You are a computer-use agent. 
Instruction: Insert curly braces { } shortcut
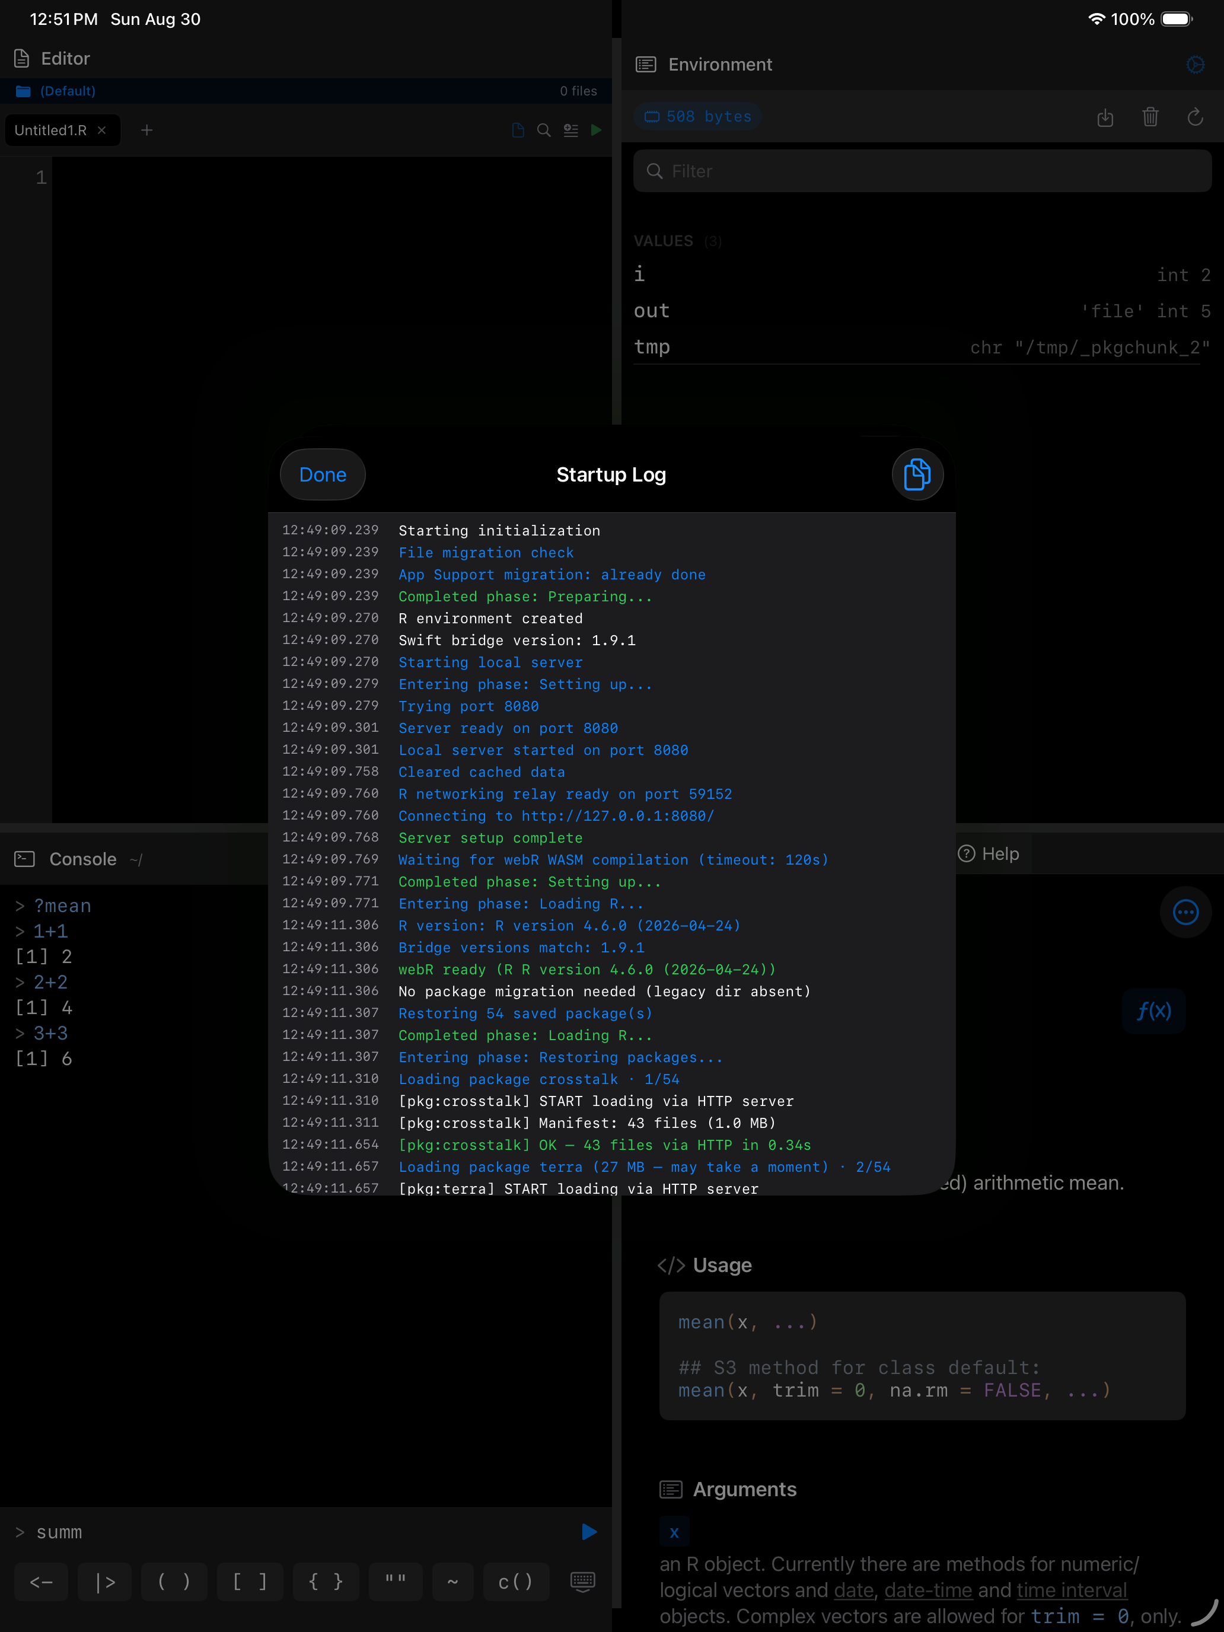[x=326, y=1582]
